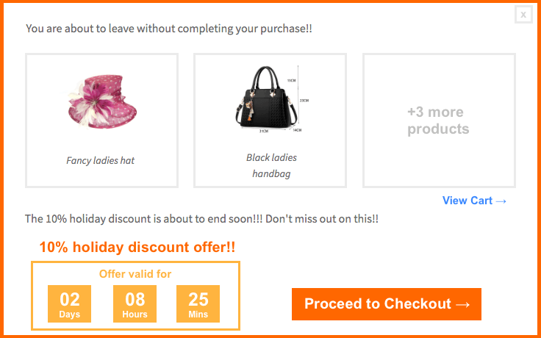Click the "Offer valid for" label
The image size is (541, 338).
(135, 274)
